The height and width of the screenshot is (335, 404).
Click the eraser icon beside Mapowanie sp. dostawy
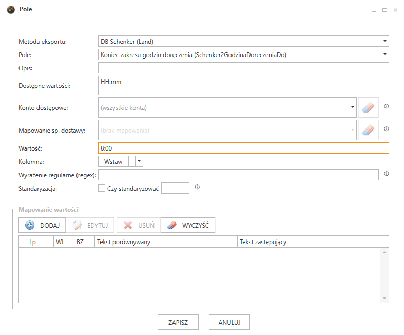pyautogui.click(x=368, y=130)
